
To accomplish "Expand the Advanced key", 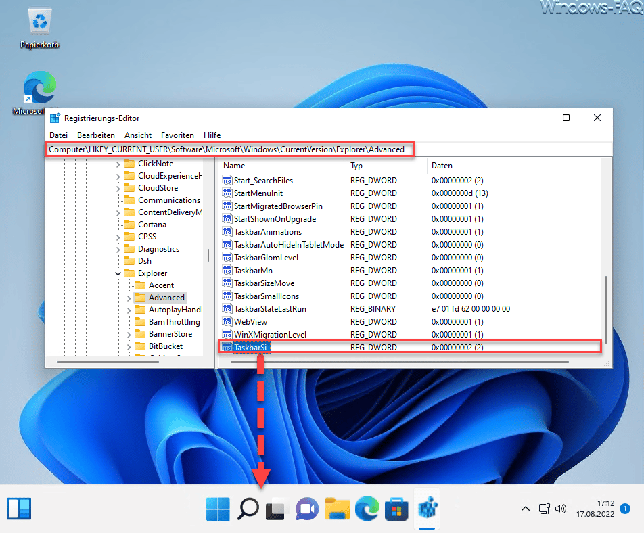I will 129,298.
